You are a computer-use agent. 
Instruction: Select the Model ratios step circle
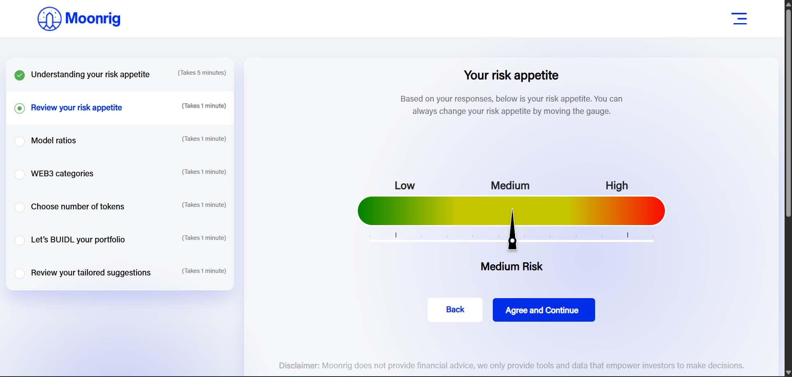click(x=19, y=141)
